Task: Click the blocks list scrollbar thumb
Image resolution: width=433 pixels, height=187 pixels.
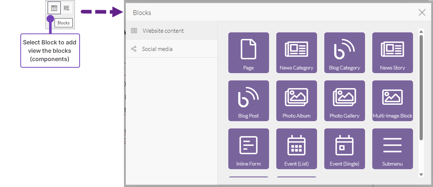Action: [x=421, y=87]
